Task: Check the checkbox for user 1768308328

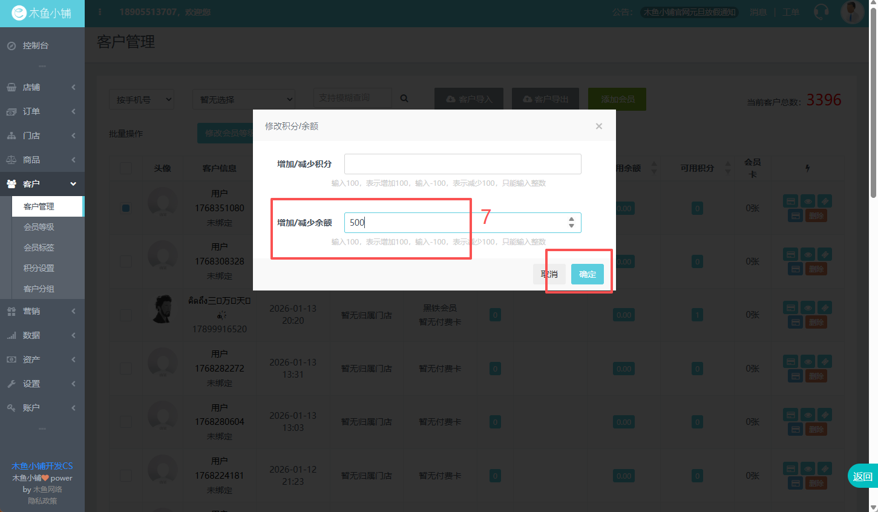Action: [x=126, y=261]
